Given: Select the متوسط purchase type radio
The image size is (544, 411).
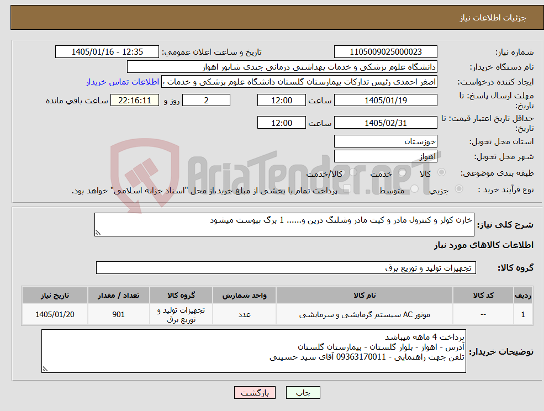Looking at the screenshot, I should click(414, 188).
